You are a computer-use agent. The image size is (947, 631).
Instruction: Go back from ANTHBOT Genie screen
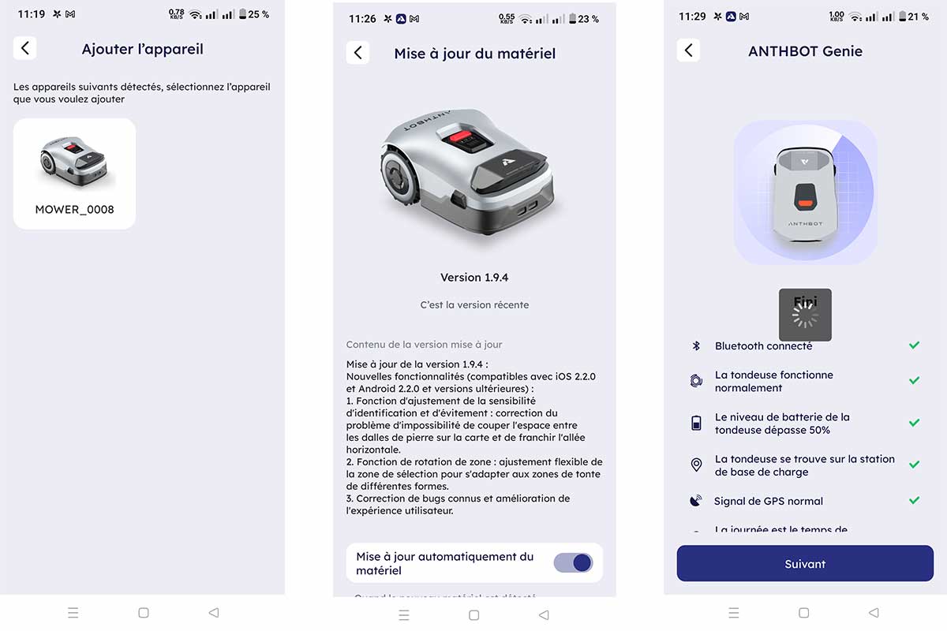point(688,50)
